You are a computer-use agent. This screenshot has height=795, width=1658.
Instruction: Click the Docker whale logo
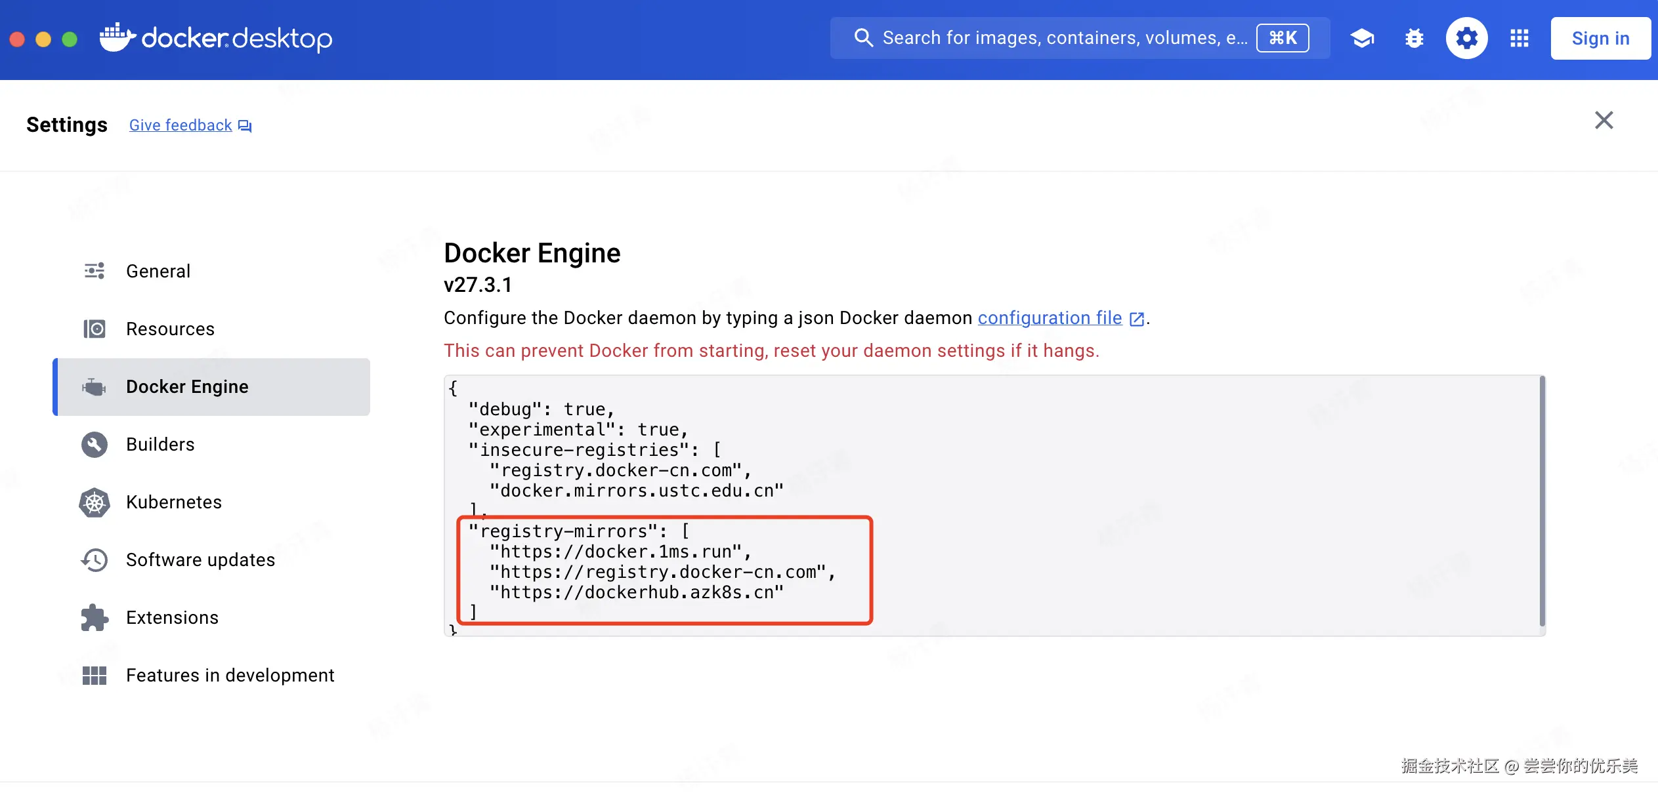point(117,37)
